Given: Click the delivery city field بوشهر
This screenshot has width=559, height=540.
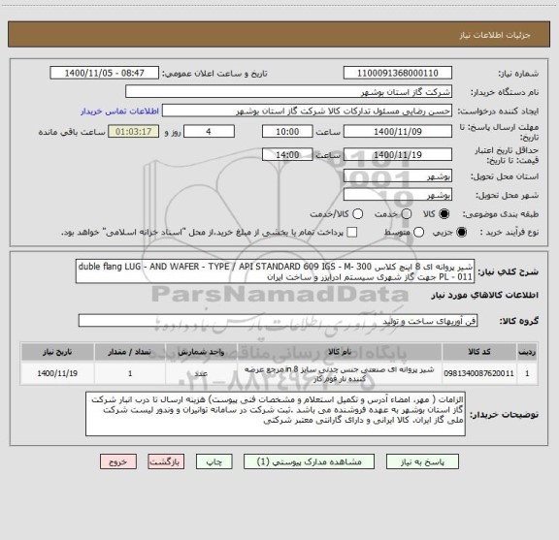Looking at the screenshot, I should click(398, 195).
